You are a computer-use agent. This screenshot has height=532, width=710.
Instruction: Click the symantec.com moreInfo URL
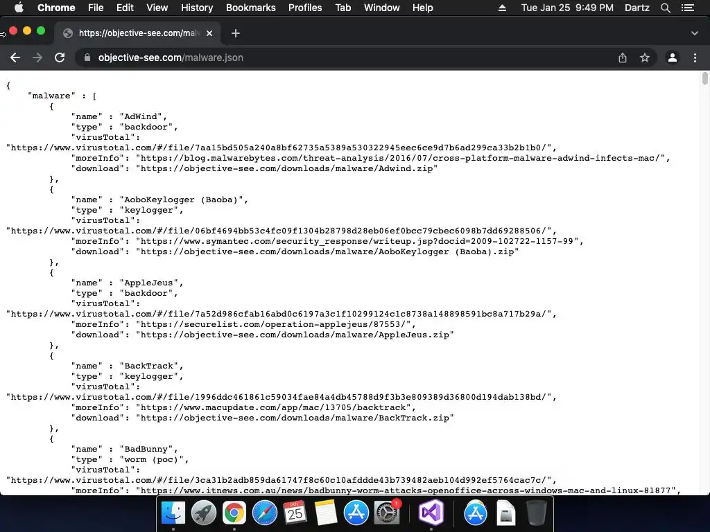point(357,242)
